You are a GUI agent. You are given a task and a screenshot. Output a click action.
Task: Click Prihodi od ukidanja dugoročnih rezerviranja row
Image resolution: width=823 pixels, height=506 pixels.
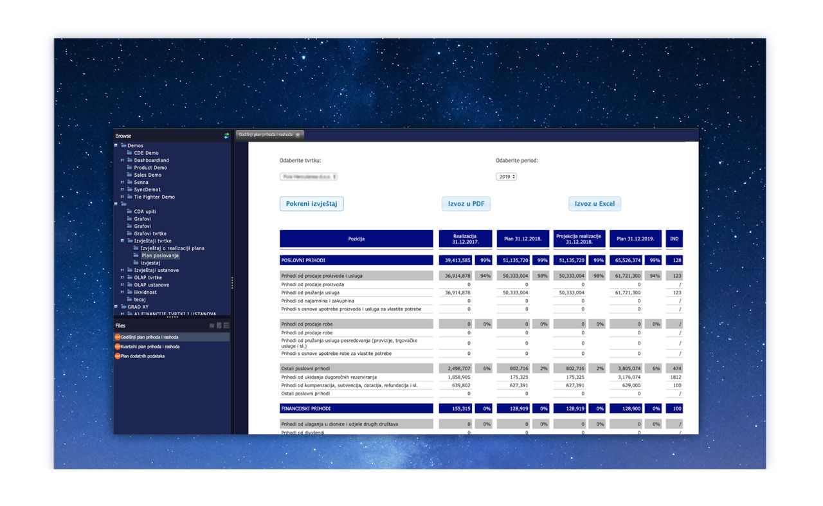(x=356, y=377)
